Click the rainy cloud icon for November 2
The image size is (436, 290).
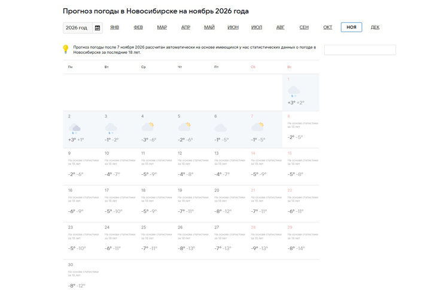point(75,128)
